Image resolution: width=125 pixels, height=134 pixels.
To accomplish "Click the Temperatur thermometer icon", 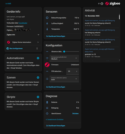I will tap(47, 29).
